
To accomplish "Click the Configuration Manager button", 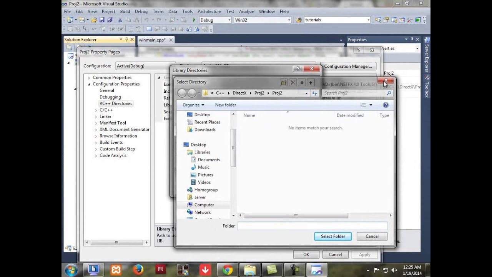I will (x=348, y=66).
